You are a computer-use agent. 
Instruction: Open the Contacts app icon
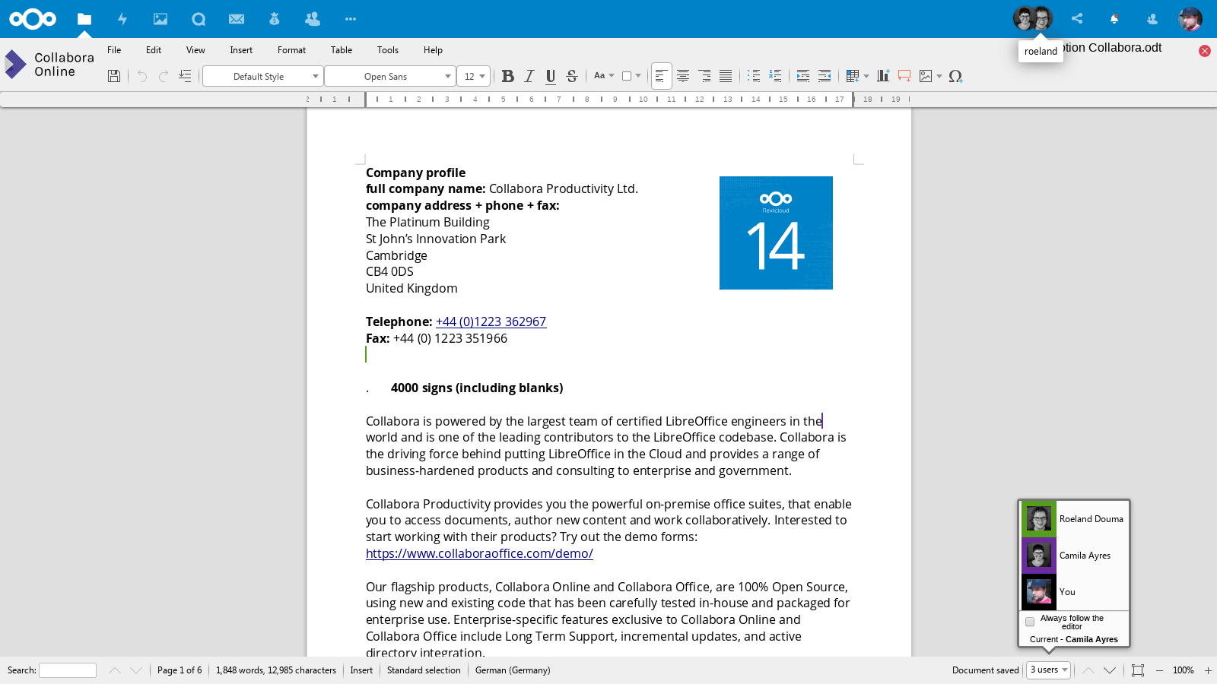tap(313, 19)
